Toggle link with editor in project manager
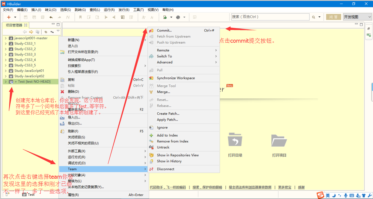The image size is (373, 199). coord(52,32)
